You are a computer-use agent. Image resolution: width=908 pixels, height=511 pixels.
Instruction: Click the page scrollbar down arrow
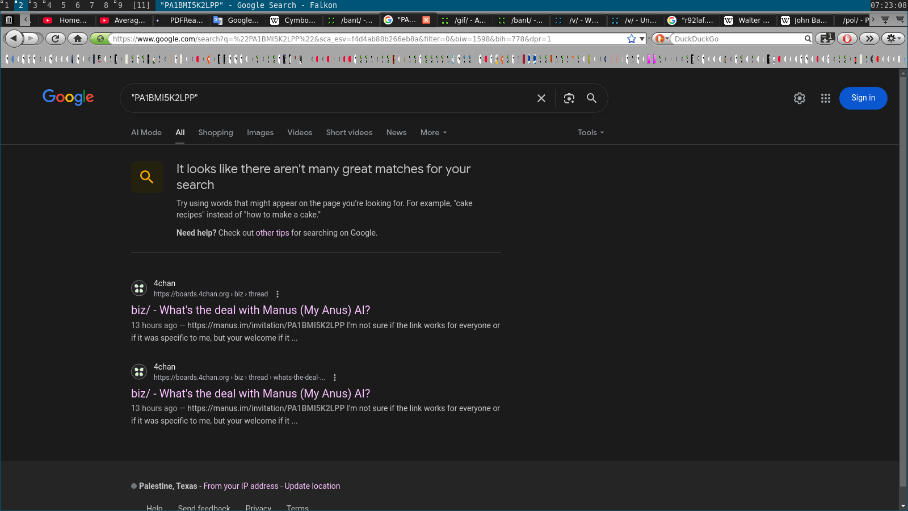click(903, 506)
